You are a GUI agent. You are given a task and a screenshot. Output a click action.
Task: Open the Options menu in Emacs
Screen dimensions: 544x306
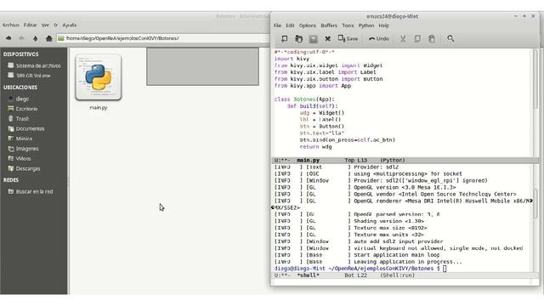point(308,25)
